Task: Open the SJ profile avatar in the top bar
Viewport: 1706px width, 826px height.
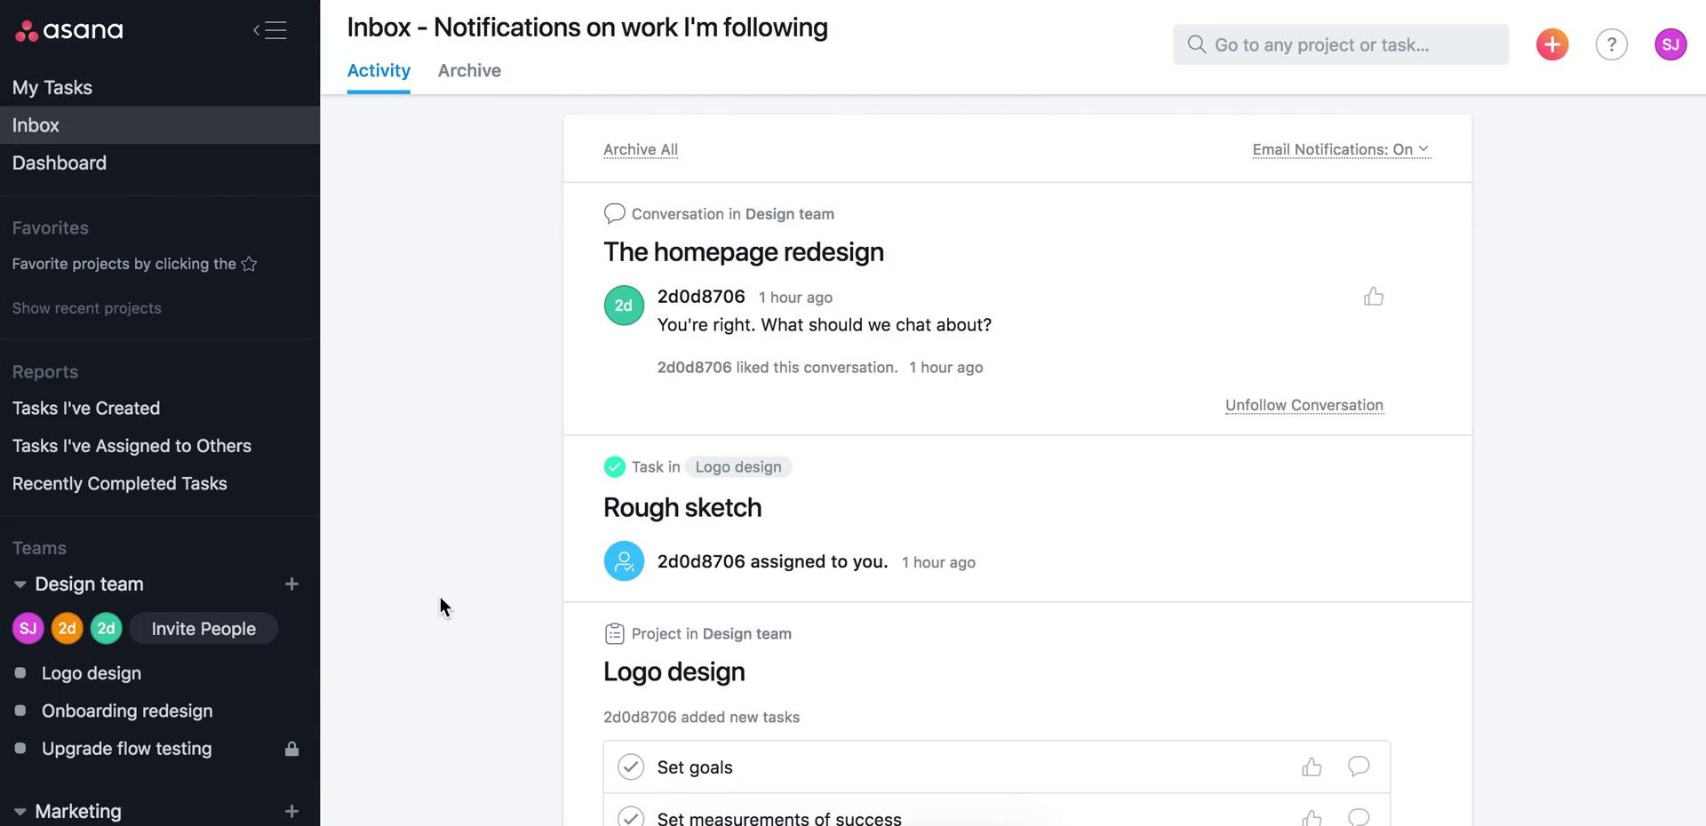Action: (1670, 44)
